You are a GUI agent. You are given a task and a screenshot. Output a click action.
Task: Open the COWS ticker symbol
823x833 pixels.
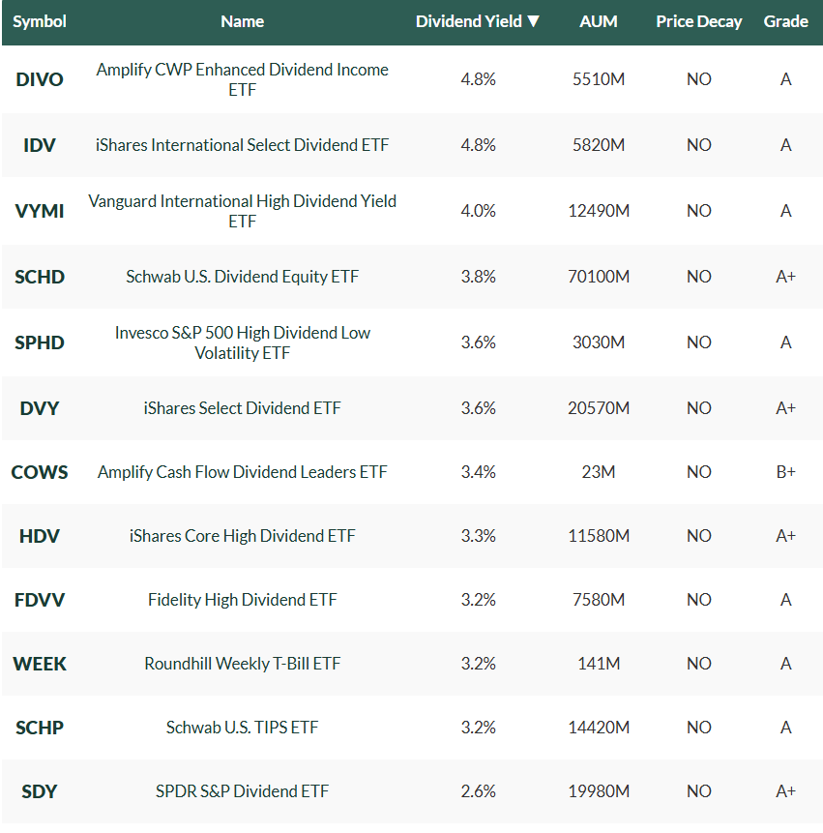(40, 473)
